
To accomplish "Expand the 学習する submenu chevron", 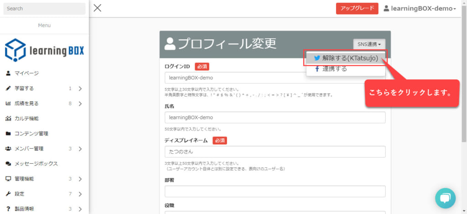I will 80,89.
